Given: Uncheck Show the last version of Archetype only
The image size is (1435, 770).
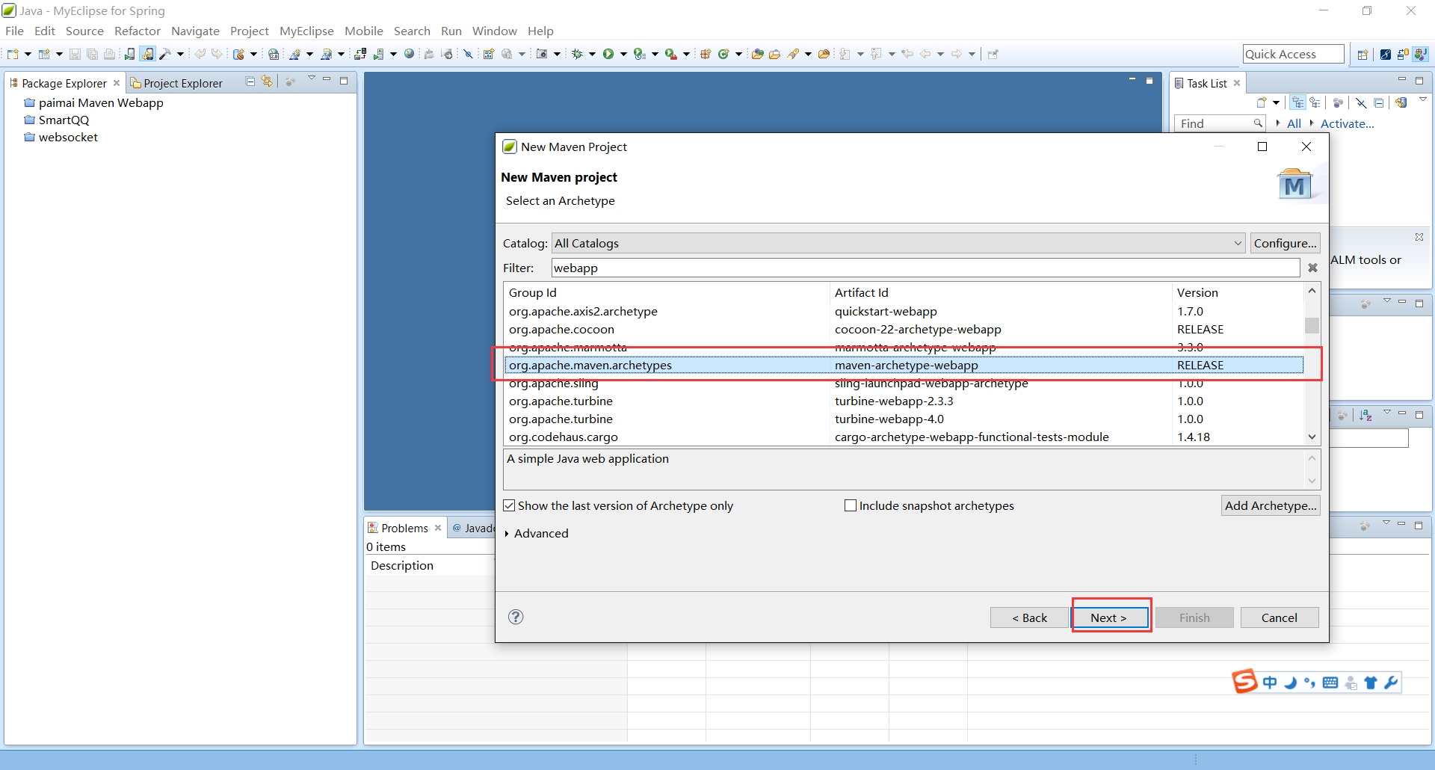Looking at the screenshot, I should 510,506.
